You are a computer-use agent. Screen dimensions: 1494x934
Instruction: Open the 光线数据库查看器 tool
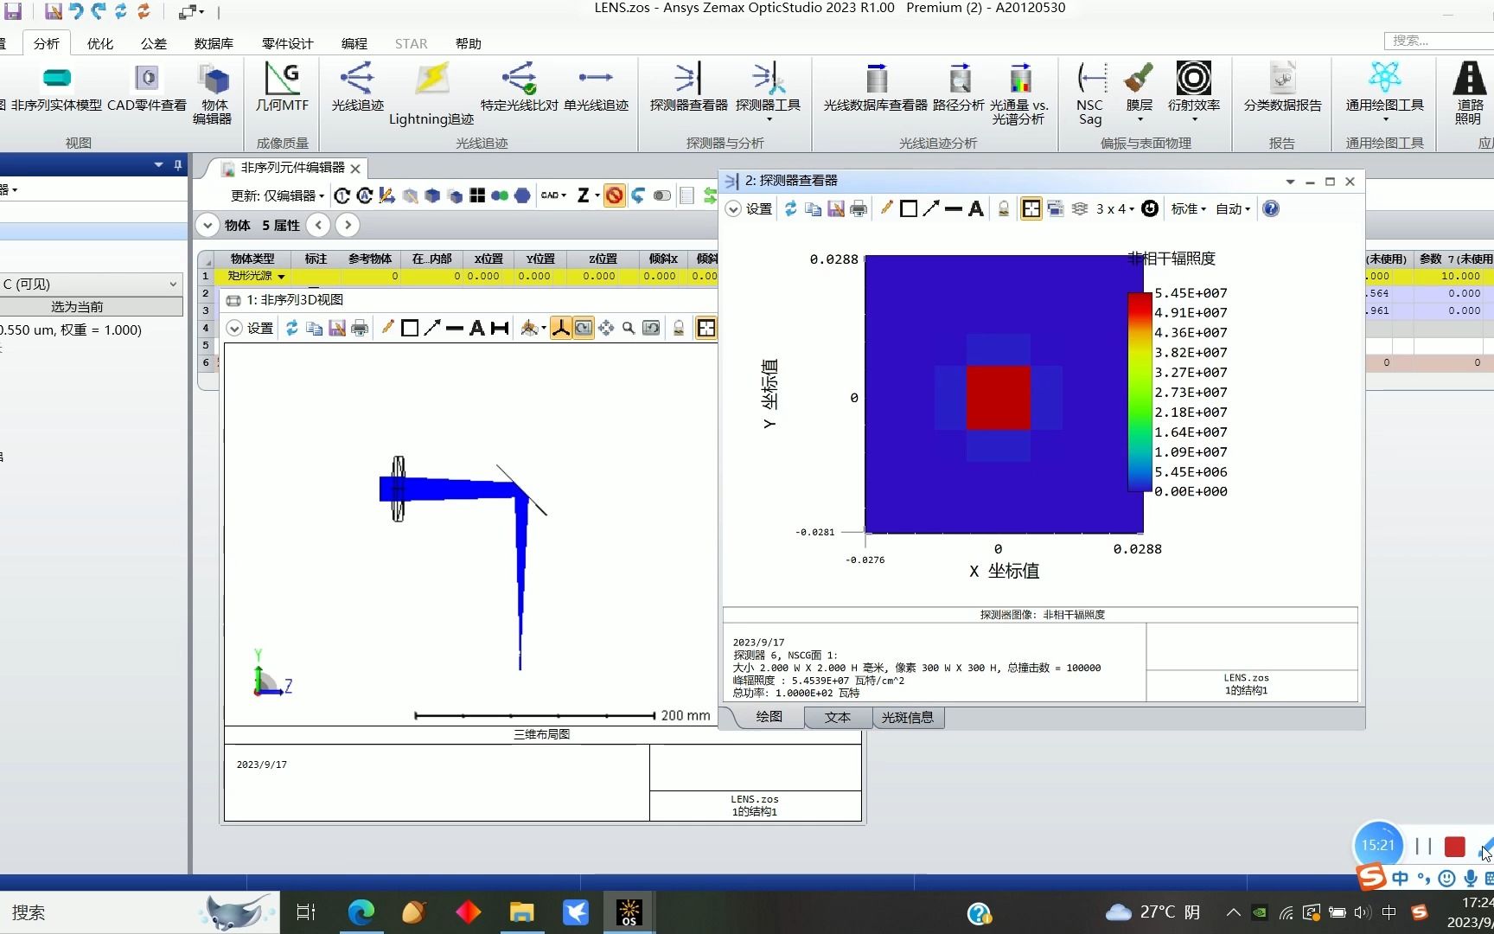(x=875, y=87)
